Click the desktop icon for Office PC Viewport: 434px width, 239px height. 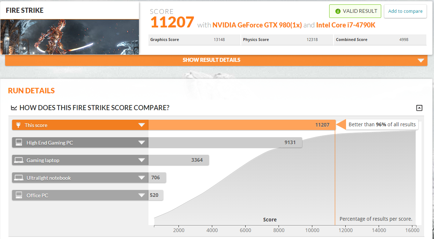pos(19,195)
